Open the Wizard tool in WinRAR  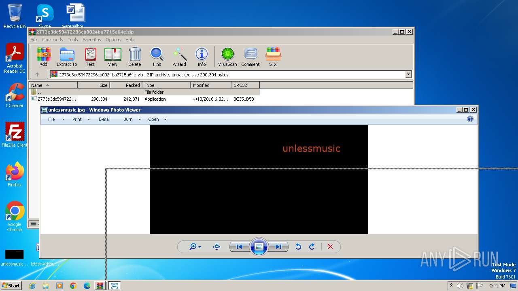(x=179, y=57)
